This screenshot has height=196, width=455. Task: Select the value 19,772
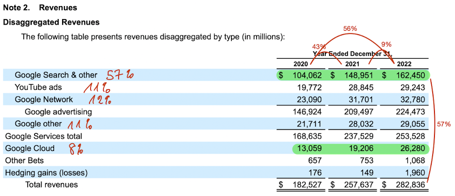tap(309, 88)
